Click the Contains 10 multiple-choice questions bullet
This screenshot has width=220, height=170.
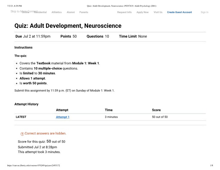click(x=49, y=68)
